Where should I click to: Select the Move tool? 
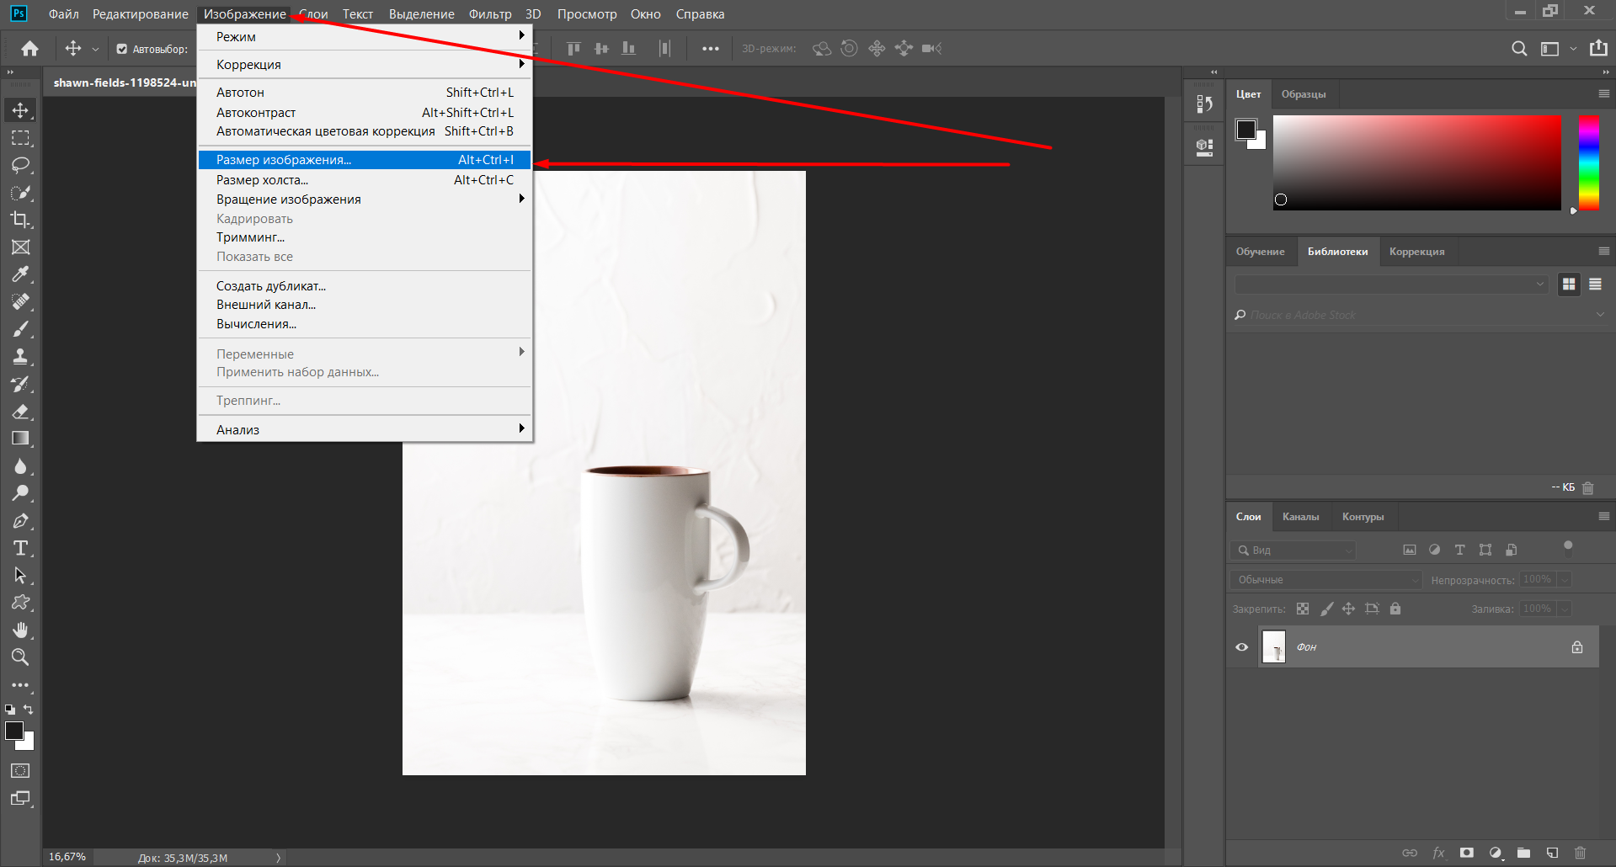pos(20,110)
